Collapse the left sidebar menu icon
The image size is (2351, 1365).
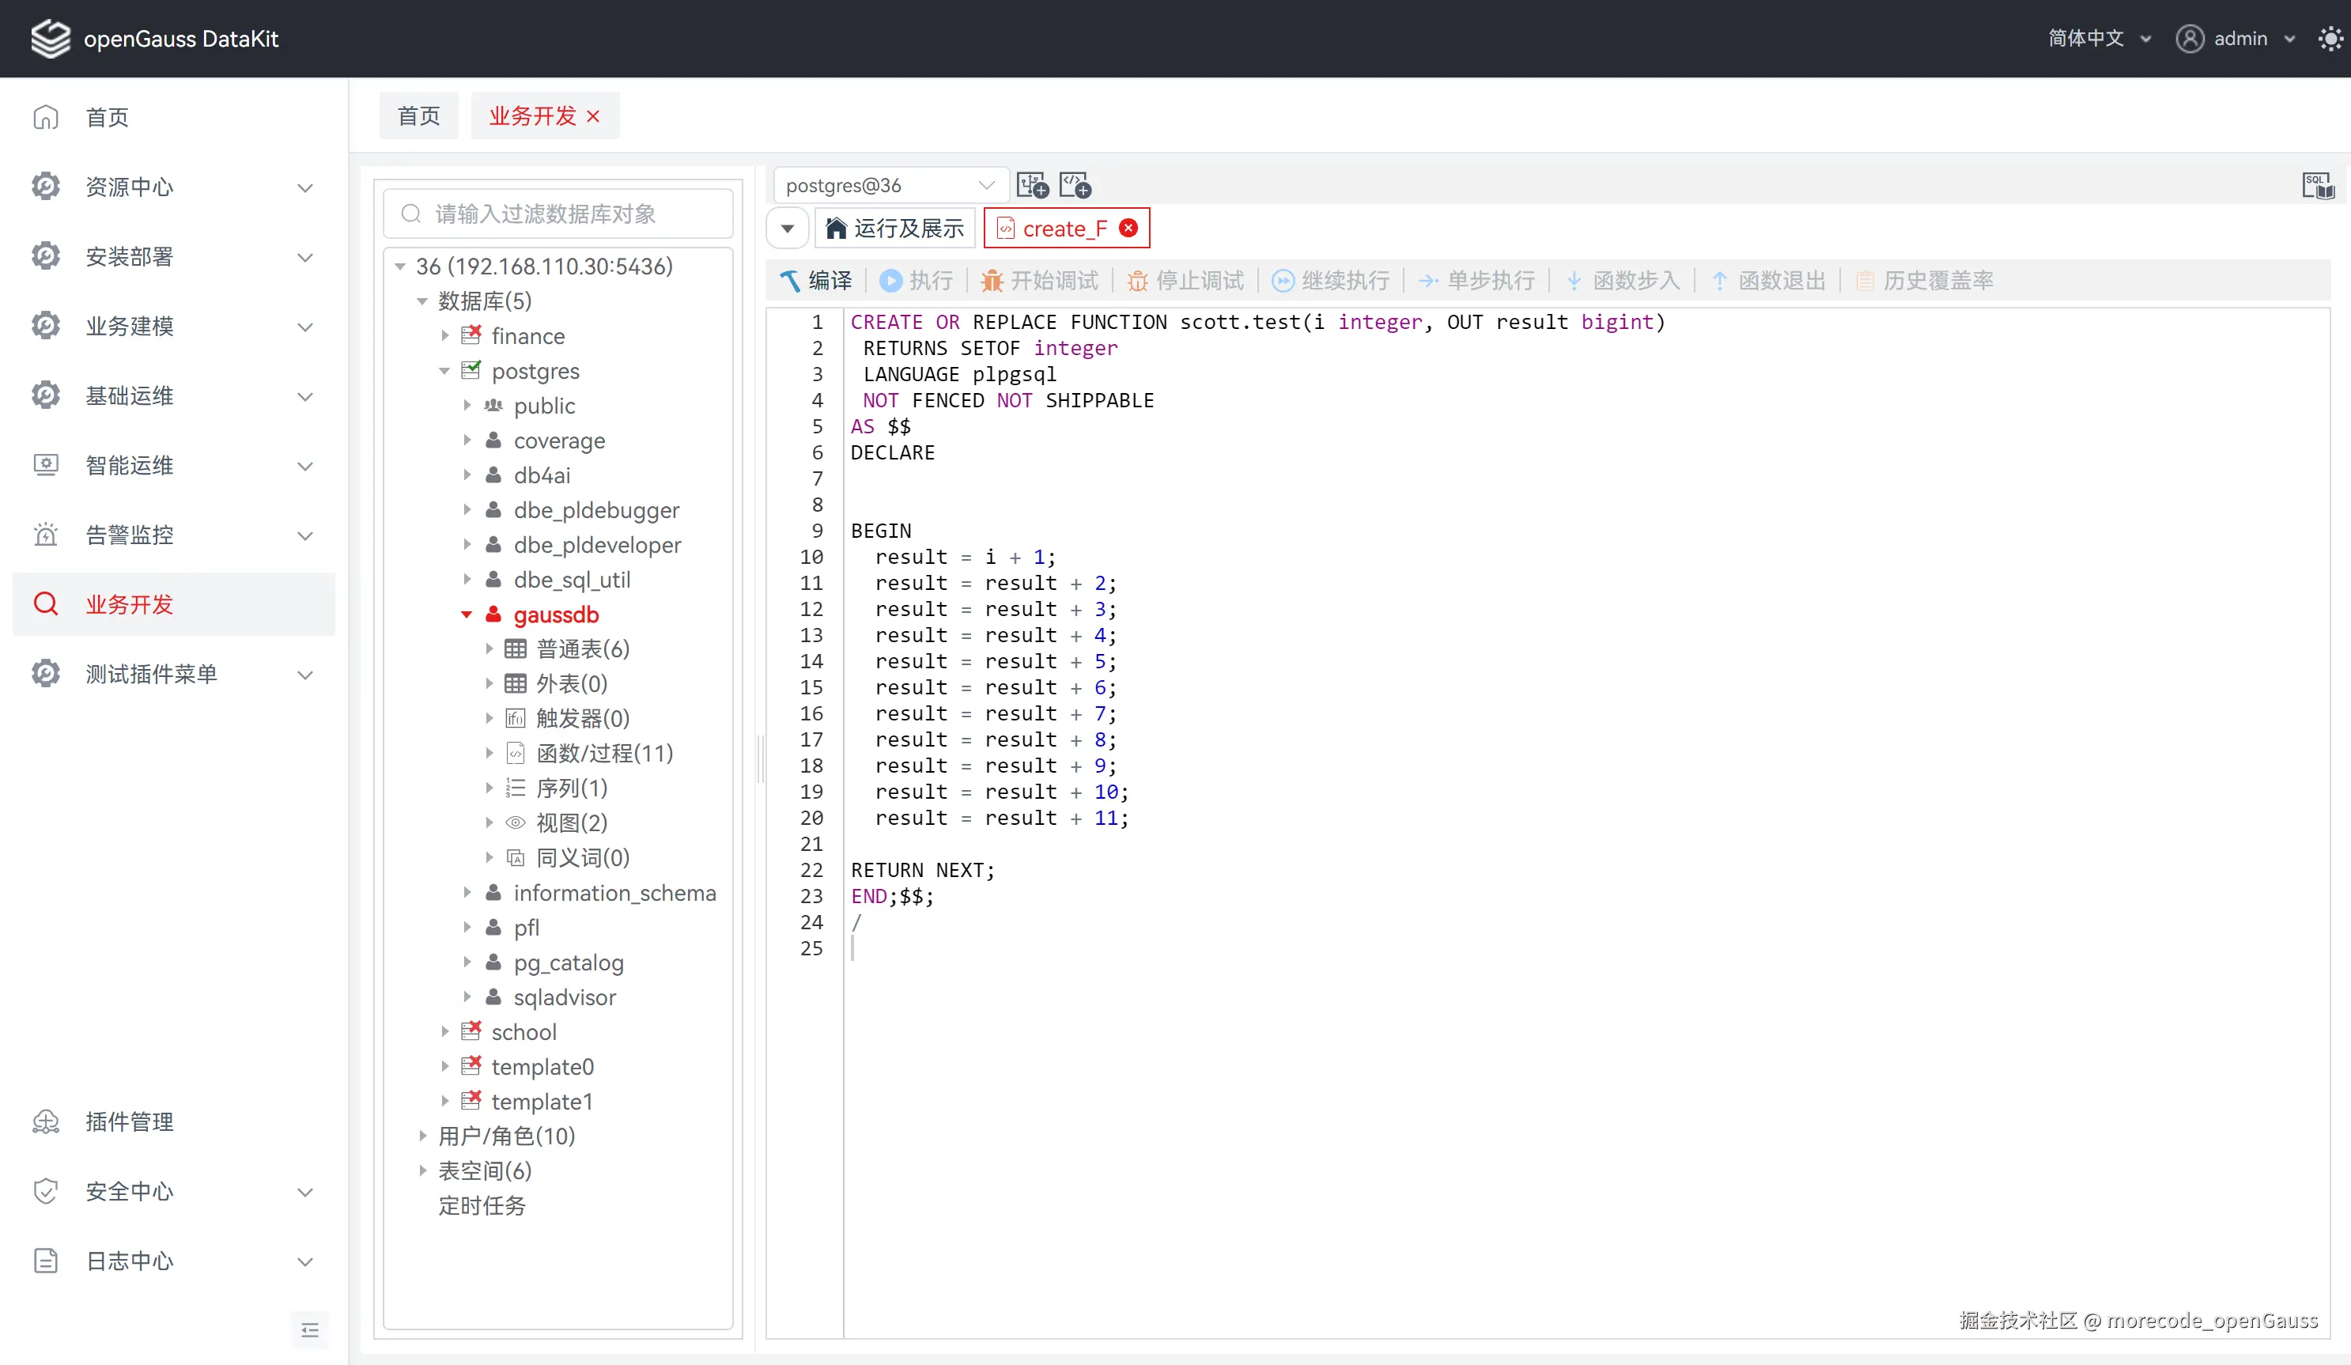[x=310, y=1329]
